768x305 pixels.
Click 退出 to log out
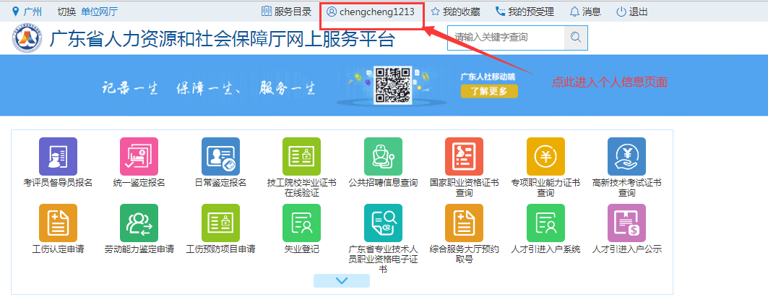[x=631, y=12]
